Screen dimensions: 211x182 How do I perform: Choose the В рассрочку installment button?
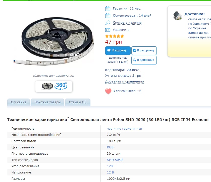click(x=144, y=50)
